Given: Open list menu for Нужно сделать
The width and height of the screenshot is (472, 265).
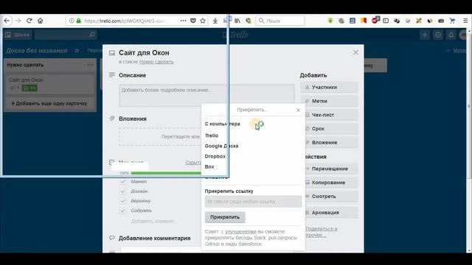Looking at the screenshot, I should tap(90, 65).
